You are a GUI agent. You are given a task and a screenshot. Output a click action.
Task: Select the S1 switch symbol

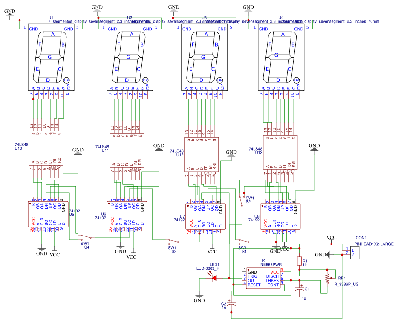click(x=244, y=241)
